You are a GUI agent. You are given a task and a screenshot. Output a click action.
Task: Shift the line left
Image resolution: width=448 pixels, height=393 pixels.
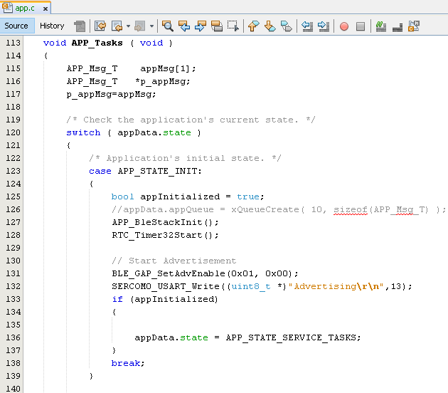coord(307,26)
